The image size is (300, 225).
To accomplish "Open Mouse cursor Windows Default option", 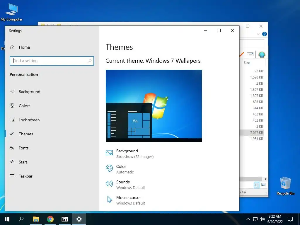I will [125, 200].
